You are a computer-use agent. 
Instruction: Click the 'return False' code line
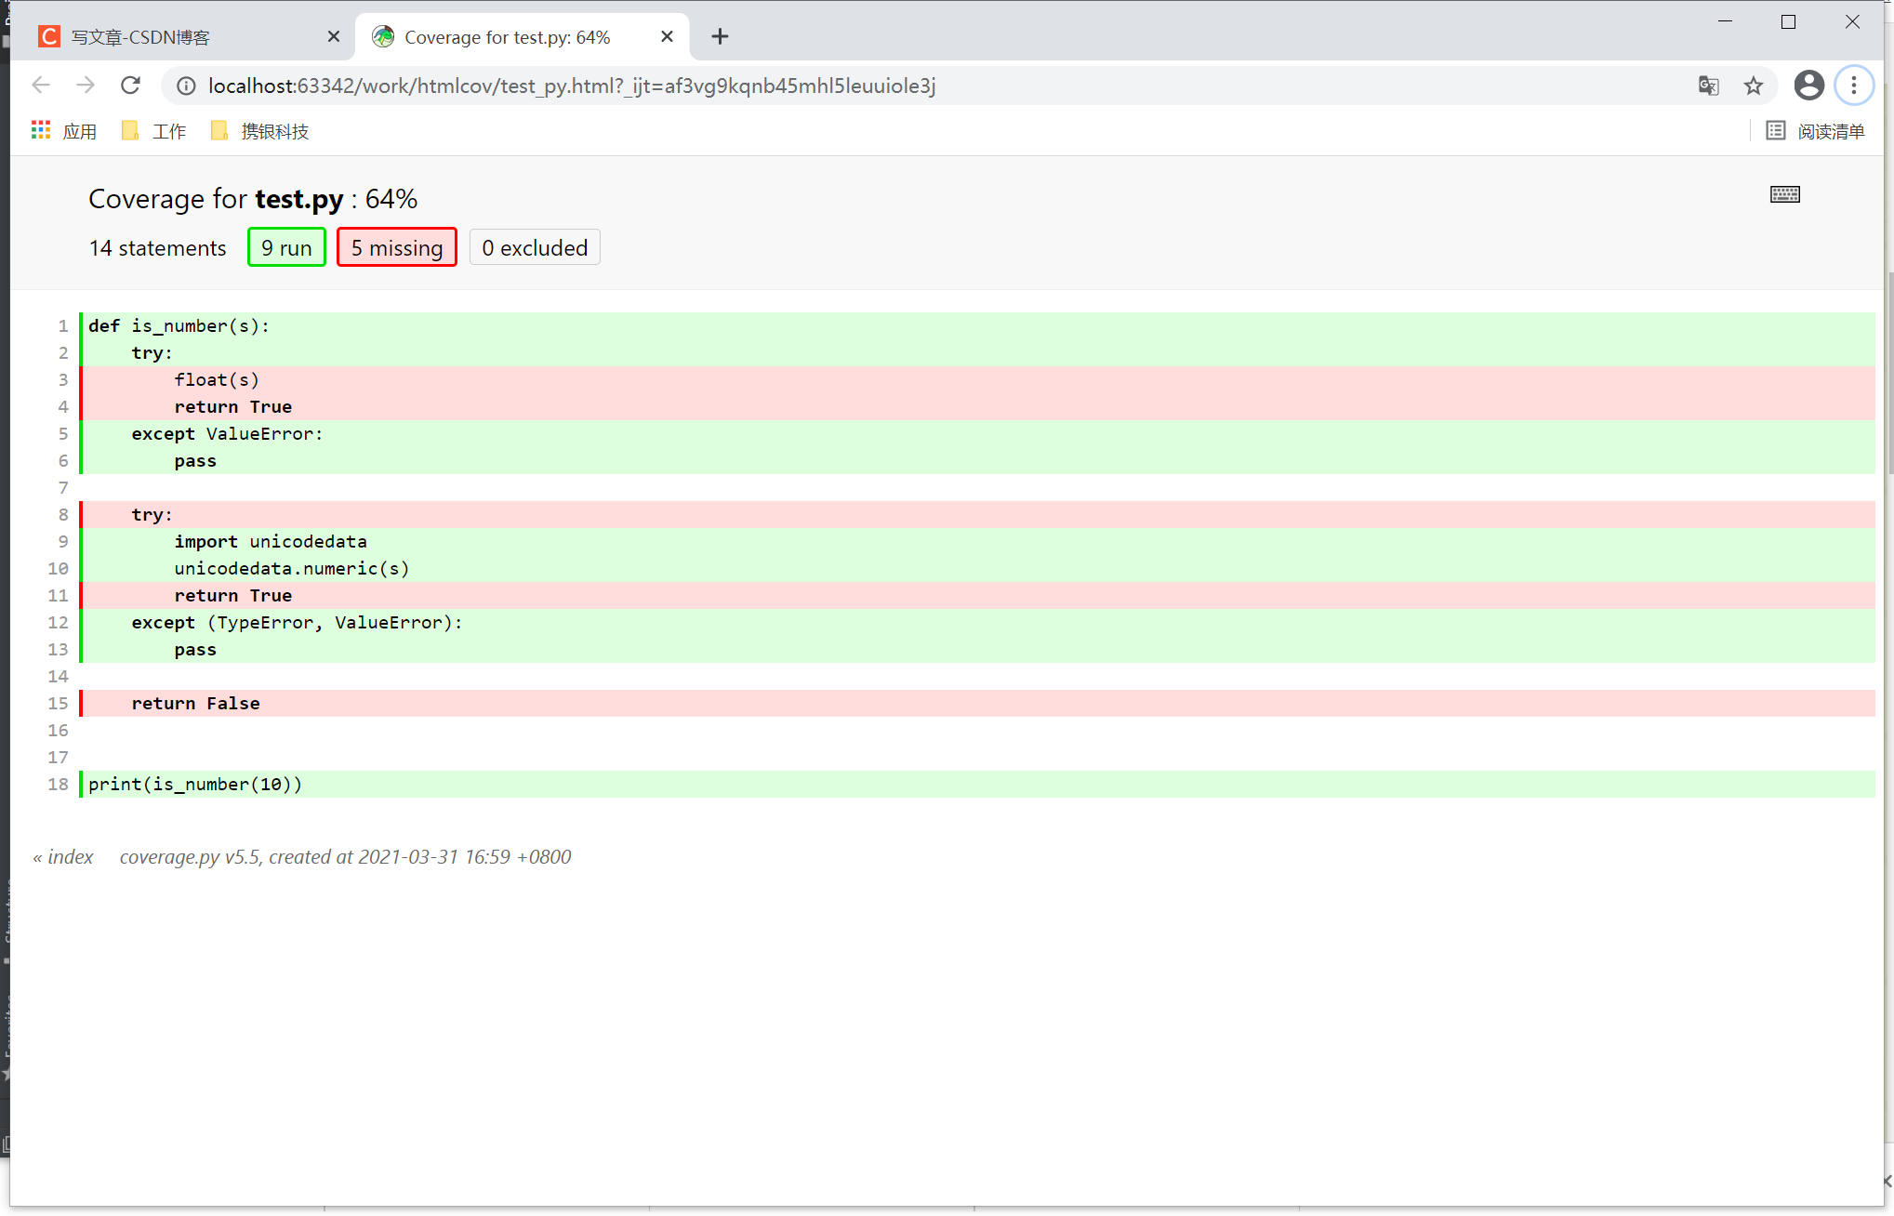click(x=977, y=703)
